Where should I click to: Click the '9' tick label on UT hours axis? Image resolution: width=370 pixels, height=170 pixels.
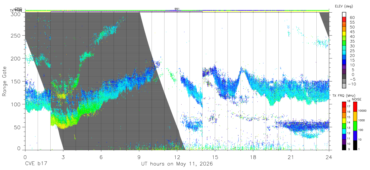point(139,157)
